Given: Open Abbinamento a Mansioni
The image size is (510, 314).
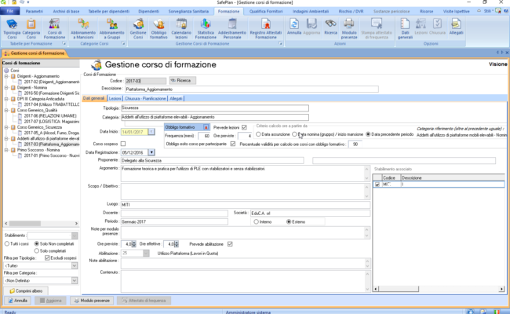Looking at the screenshot, I should pyautogui.click(x=83, y=28).
